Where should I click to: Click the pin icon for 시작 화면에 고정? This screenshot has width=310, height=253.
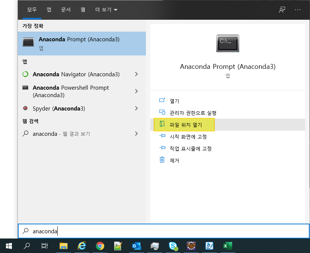(x=162, y=136)
